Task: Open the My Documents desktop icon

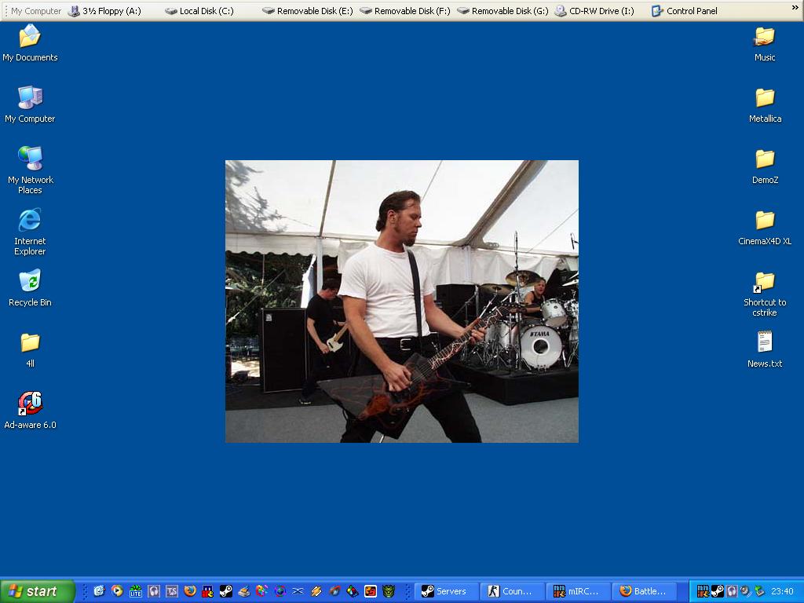Action: [30, 43]
